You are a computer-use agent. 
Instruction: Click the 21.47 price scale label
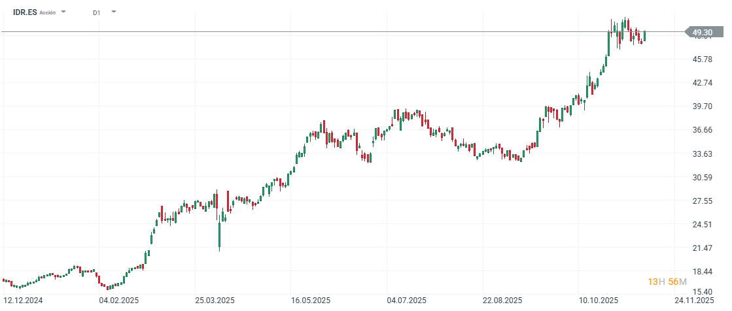tap(703, 248)
